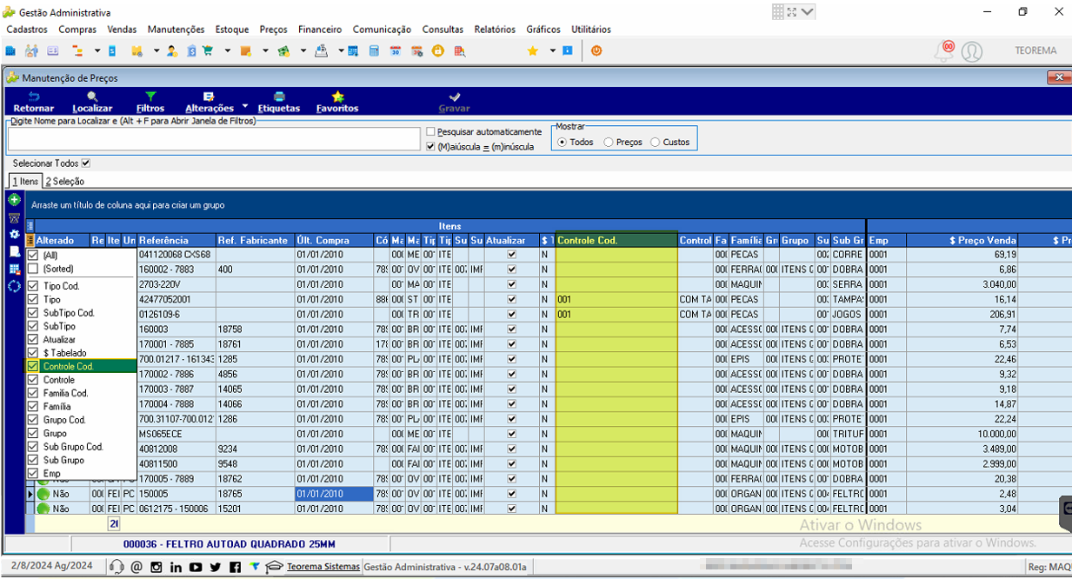Enable Pesquisar automaticamente checkbox
Viewport: 1072px width, 579px height.
(431, 132)
